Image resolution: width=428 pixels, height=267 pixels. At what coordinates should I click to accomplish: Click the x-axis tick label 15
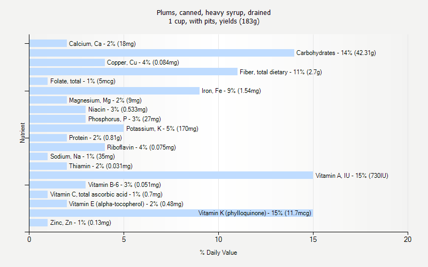(x=313, y=239)
